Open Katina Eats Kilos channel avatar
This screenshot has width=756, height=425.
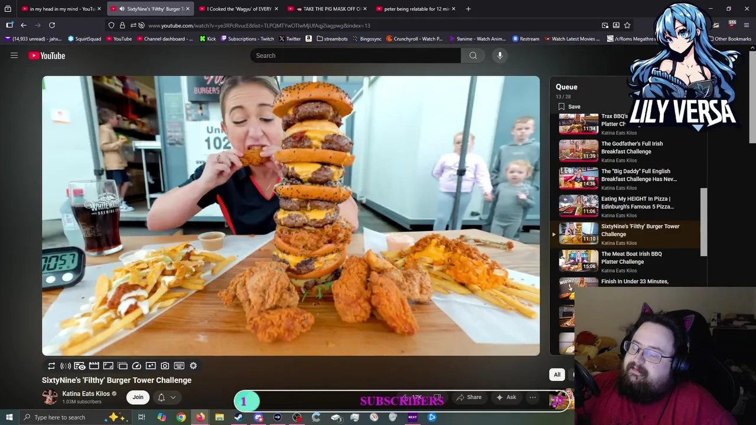[x=50, y=397]
